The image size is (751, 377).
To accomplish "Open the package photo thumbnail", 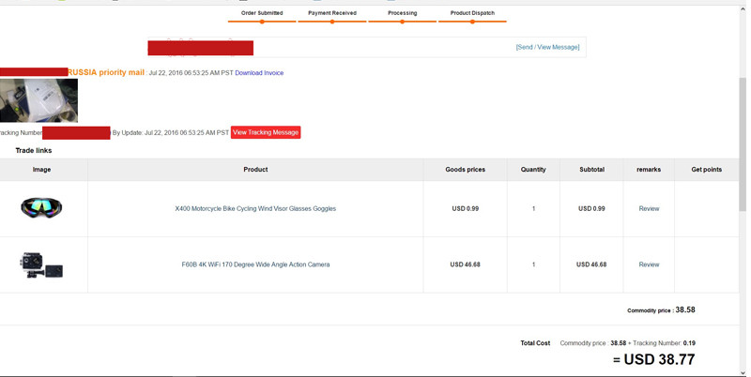I will pyautogui.click(x=38, y=100).
